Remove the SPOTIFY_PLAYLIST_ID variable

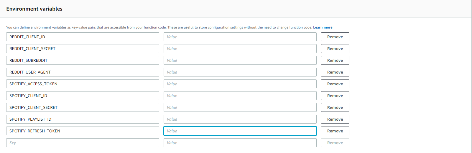click(x=335, y=119)
